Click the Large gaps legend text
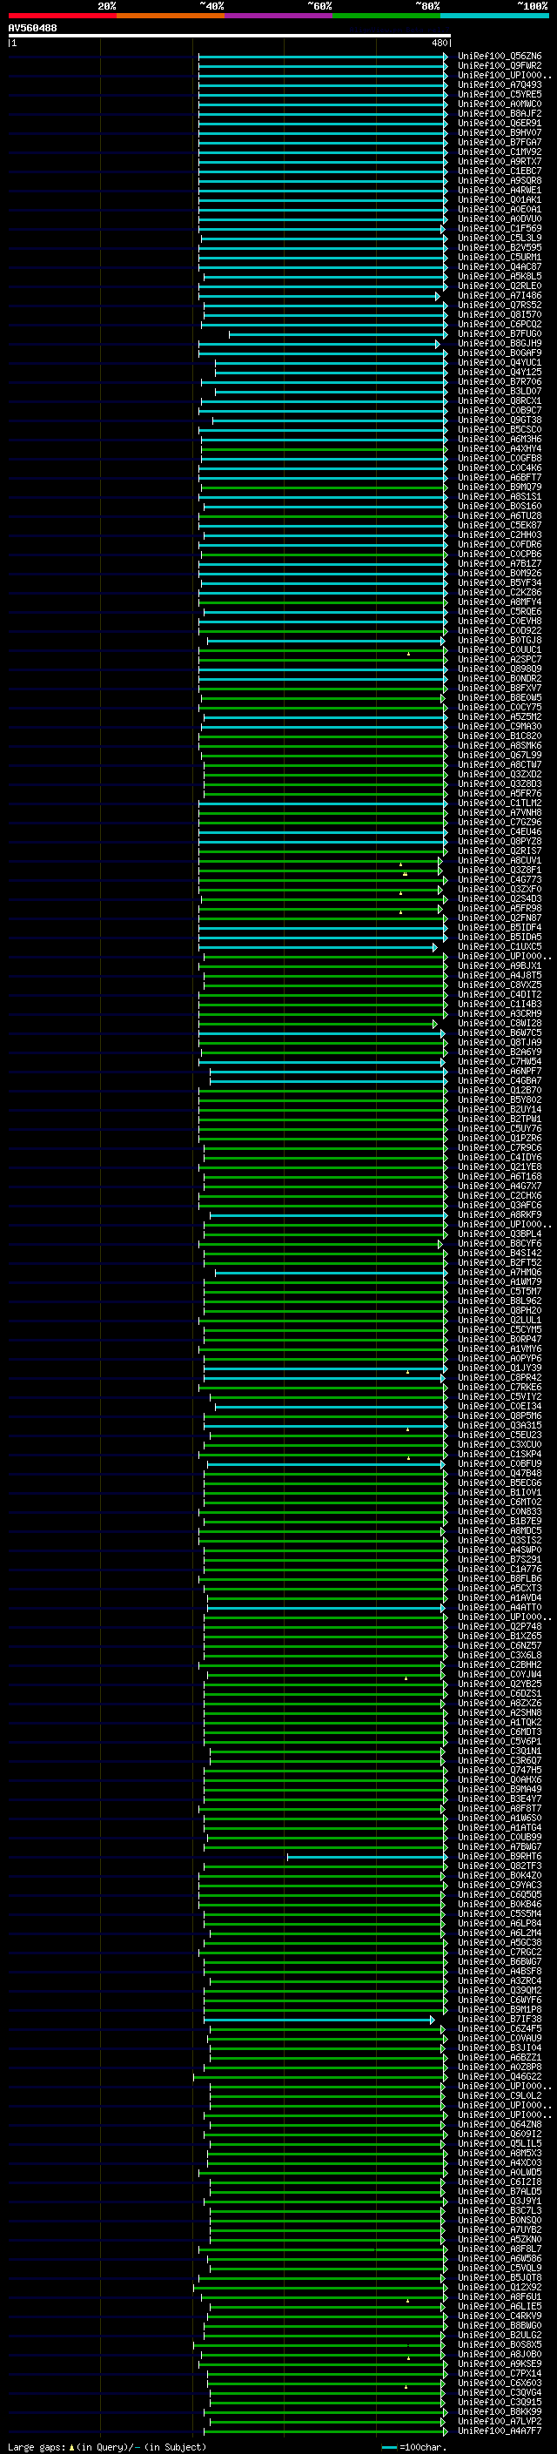Screen dimensions: 557x2454 tap(107, 2446)
